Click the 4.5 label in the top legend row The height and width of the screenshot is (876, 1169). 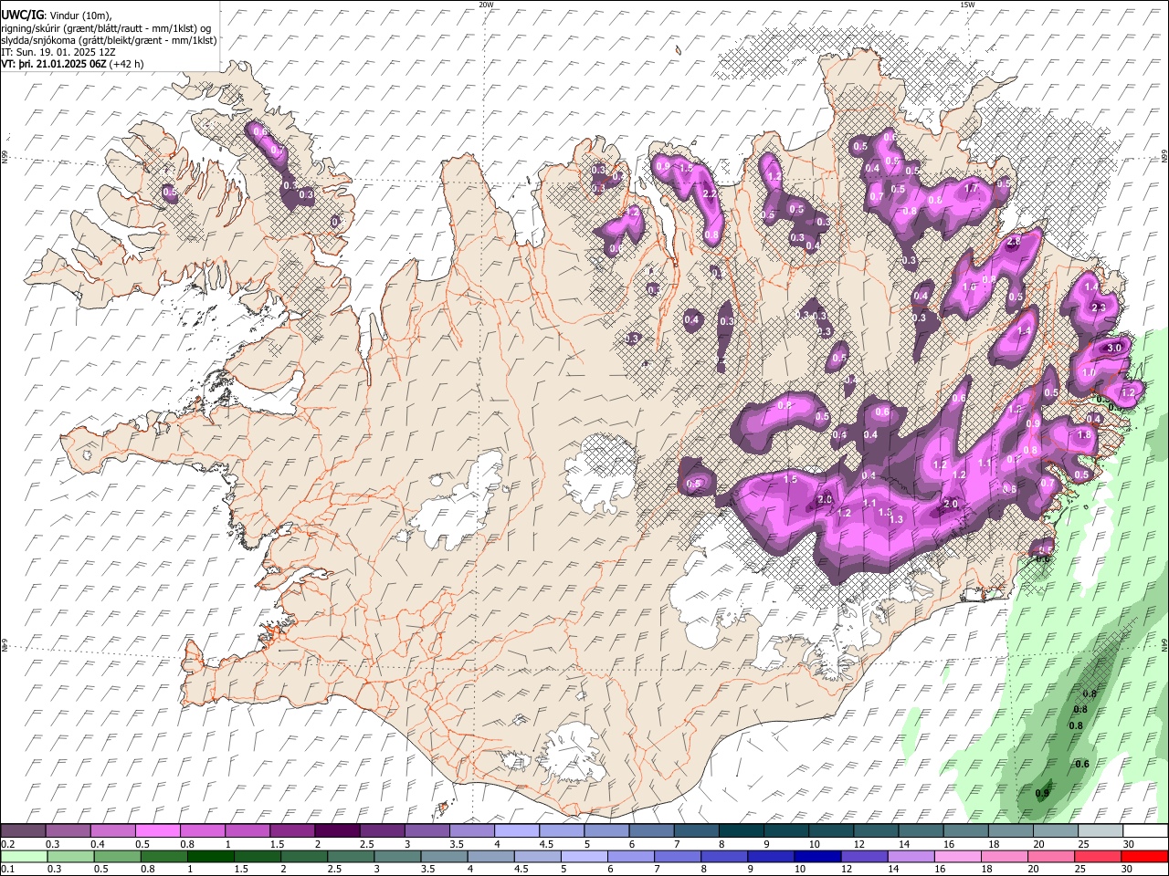coord(546,844)
